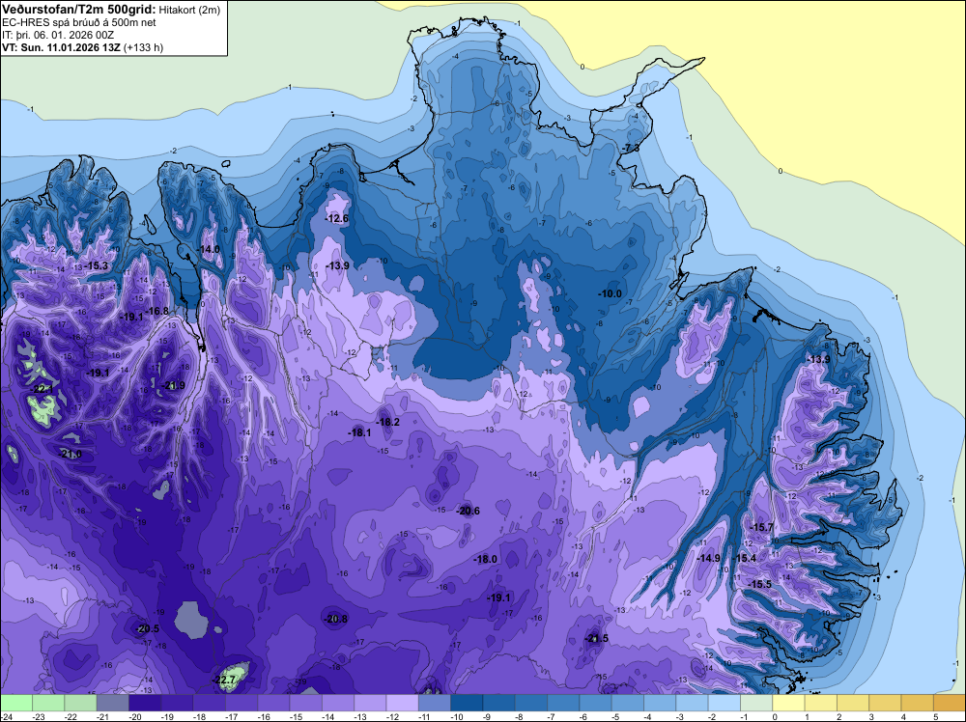The width and height of the screenshot is (966, 722).
Task: Click the -15.4 temperature value on map
Action: coord(745,558)
